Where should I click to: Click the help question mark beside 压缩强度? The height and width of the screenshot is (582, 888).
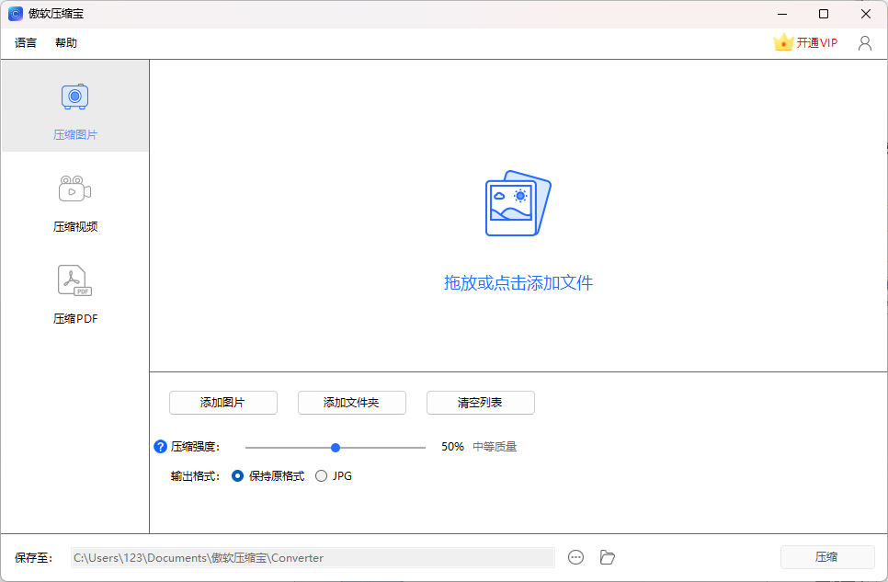[x=161, y=446]
